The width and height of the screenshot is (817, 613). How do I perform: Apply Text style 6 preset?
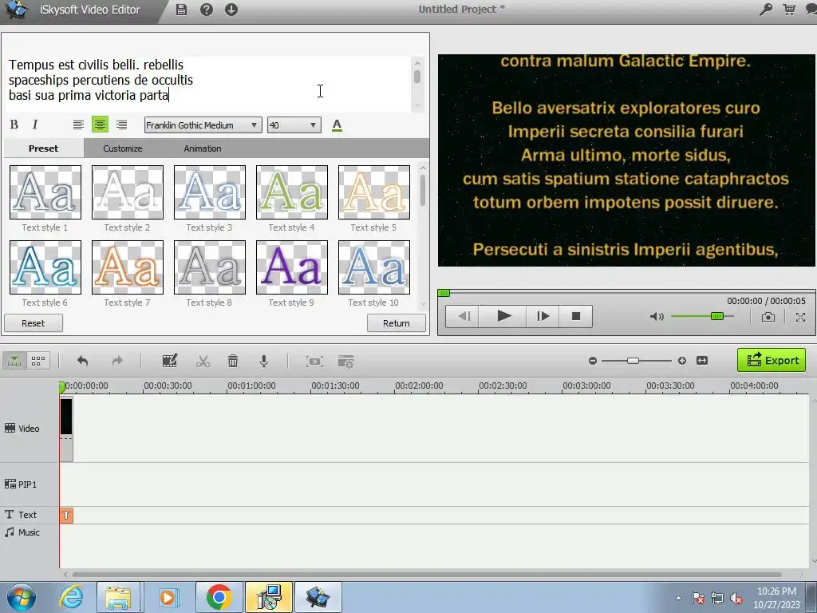tap(45, 267)
